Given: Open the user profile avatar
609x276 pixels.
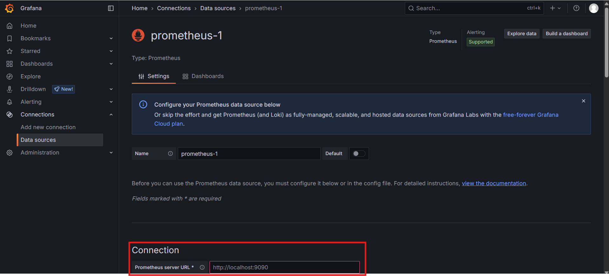Looking at the screenshot, I should point(594,8).
